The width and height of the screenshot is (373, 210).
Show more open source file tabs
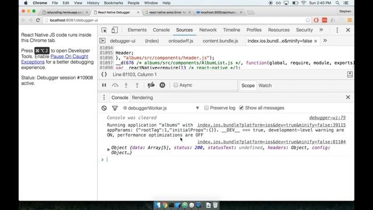point(325,41)
